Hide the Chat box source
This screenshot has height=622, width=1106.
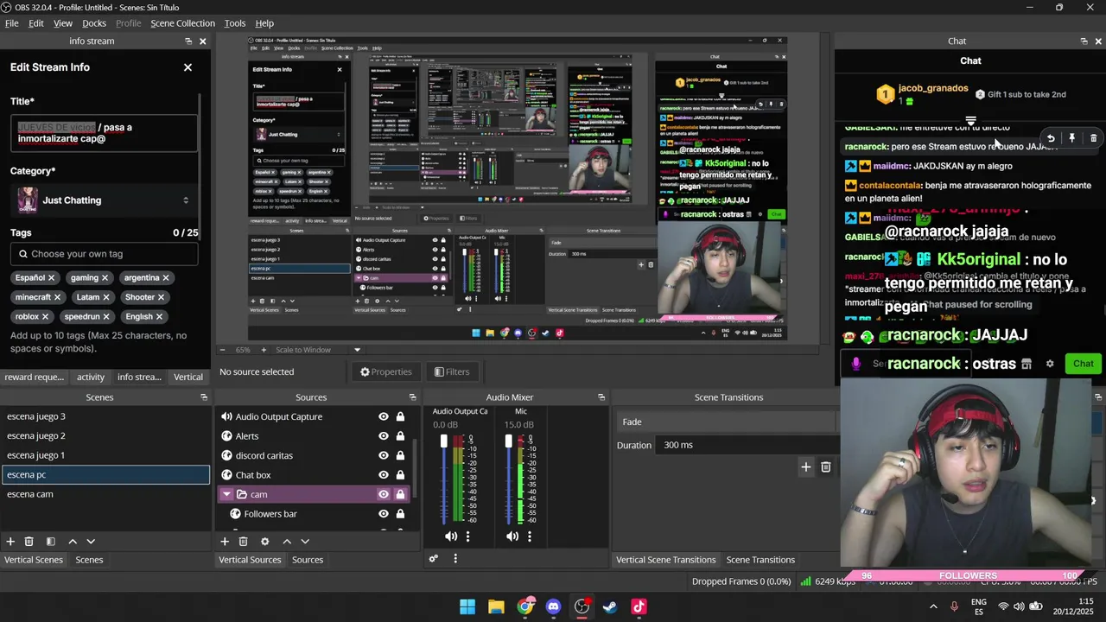pos(384,475)
